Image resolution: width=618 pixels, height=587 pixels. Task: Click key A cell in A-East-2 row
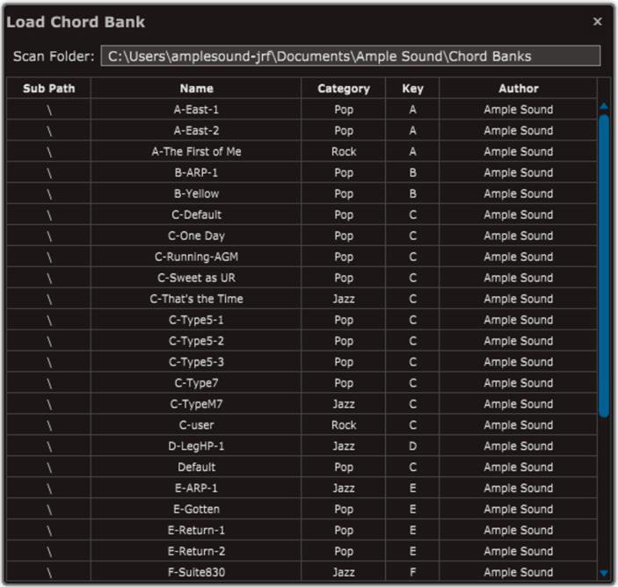point(412,130)
